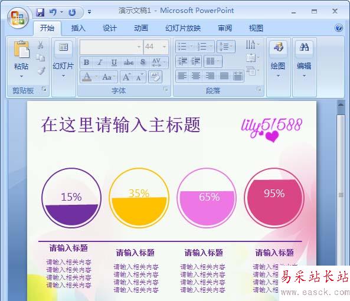This screenshot has height=301, width=350.
Task: Select the magenta 95% circle chart
Action: point(274,198)
